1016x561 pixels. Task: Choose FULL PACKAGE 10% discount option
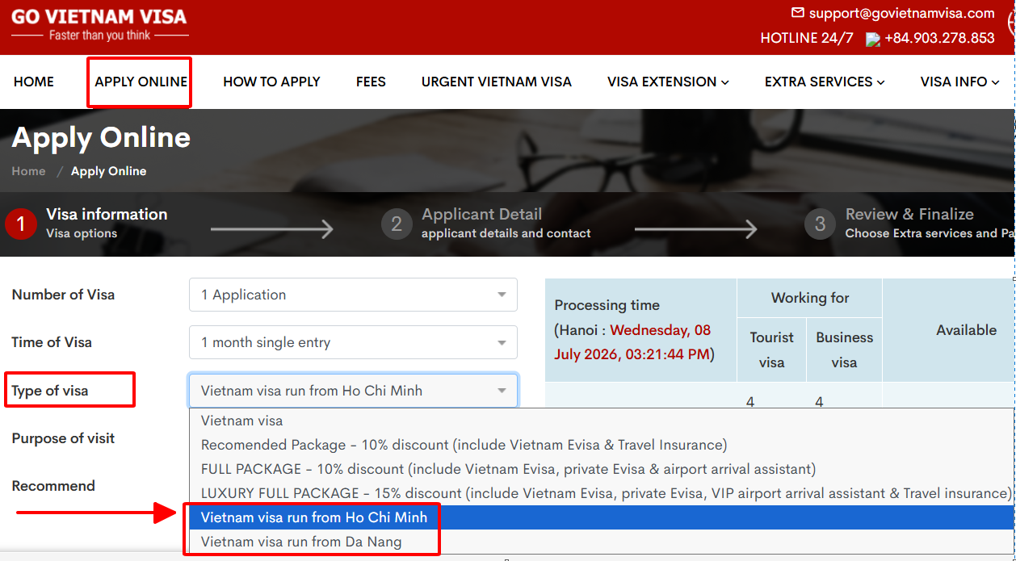tap(602, 469)
